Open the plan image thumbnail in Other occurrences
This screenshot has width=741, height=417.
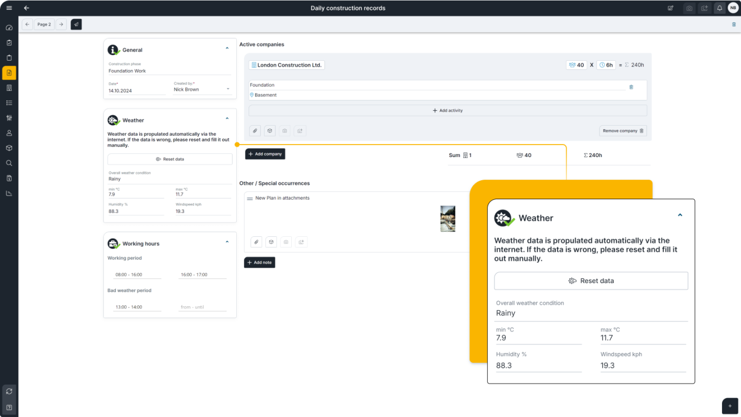pos(448,218)
